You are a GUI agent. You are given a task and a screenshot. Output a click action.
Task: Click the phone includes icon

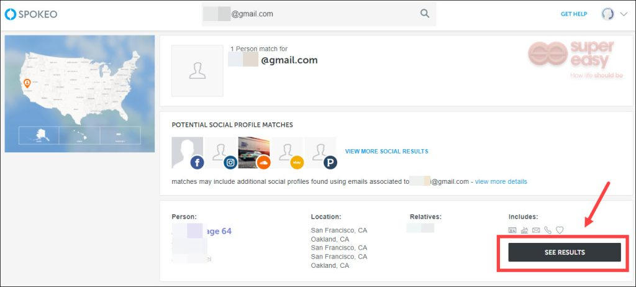click(x=548, y=230)
